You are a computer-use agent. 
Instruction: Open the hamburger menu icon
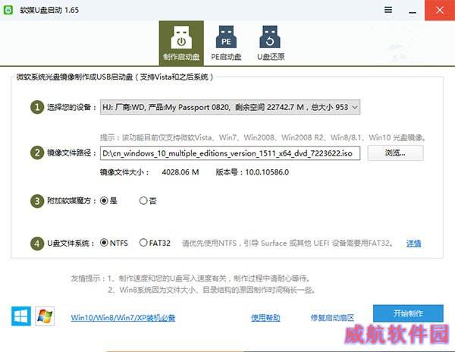point(388,10)
